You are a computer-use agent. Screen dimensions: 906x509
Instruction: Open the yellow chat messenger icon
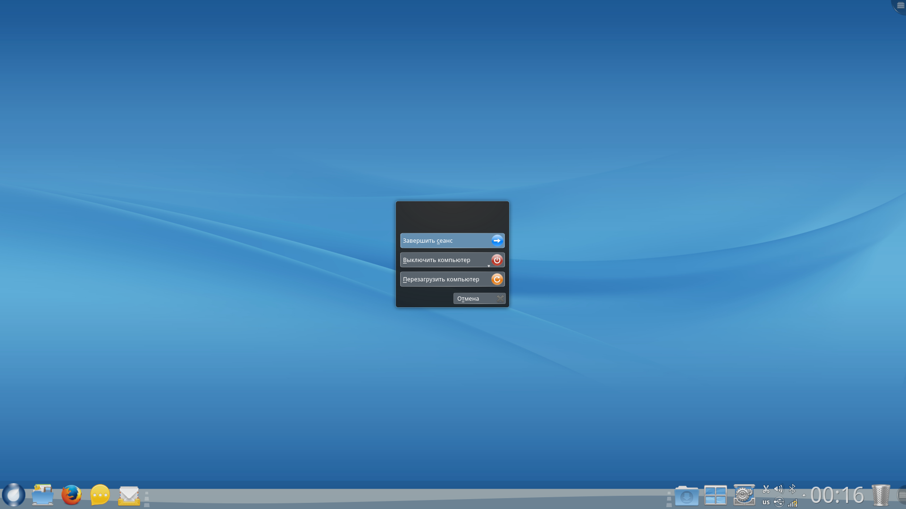[100, 495]
